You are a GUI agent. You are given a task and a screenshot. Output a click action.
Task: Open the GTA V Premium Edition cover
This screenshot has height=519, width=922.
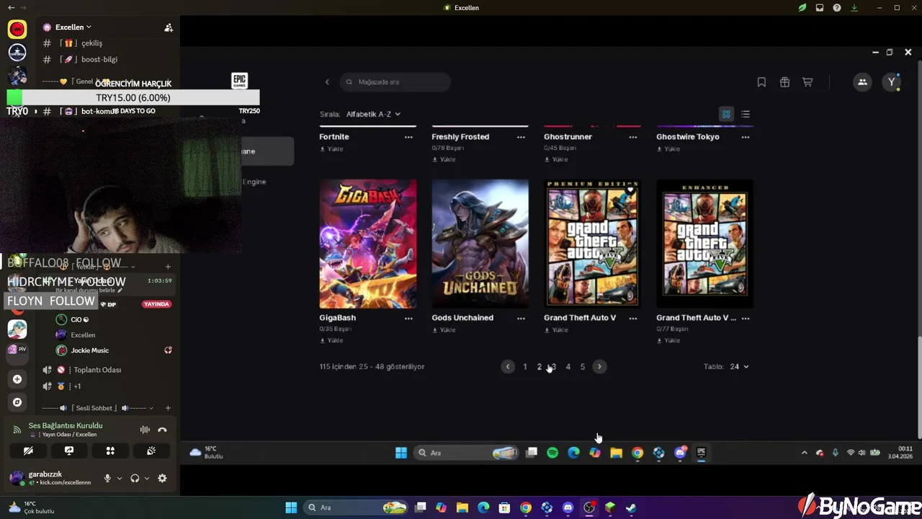coord(592,244)
